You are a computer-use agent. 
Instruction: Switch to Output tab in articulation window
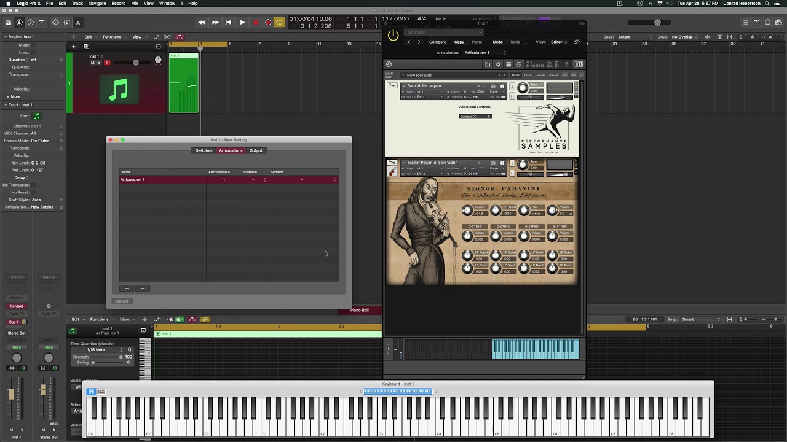[x=256, y=150]
